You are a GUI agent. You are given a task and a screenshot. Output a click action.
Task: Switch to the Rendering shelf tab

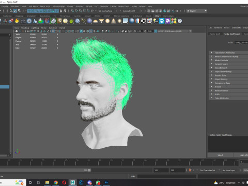pyautogui.click(x=45, y=16)
